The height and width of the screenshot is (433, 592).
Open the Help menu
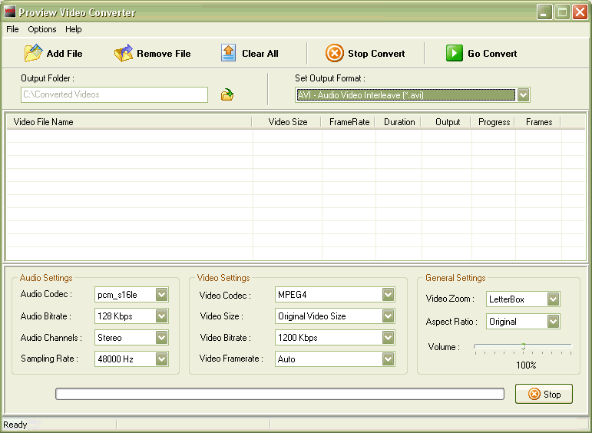click(73, 29)
